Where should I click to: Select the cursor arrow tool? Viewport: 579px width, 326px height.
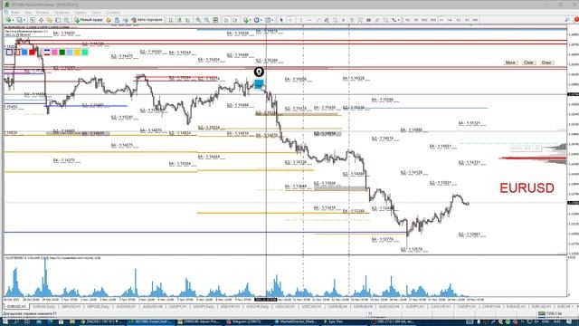click(281, 20)
